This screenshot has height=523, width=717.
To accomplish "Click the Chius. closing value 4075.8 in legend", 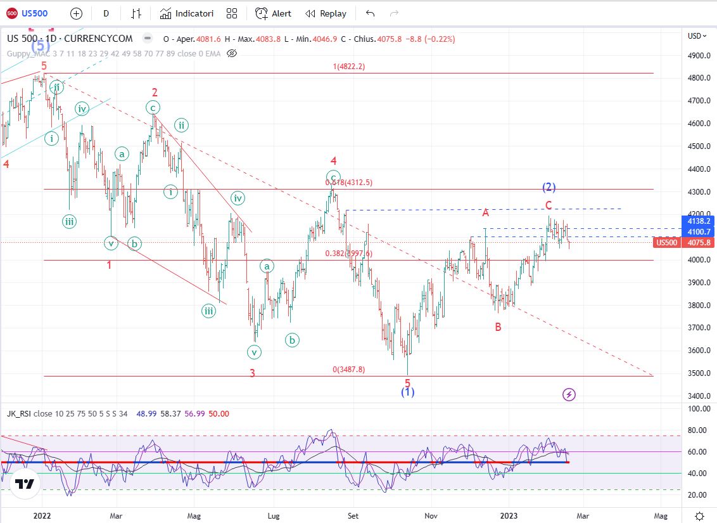I will tap(389, 39).
